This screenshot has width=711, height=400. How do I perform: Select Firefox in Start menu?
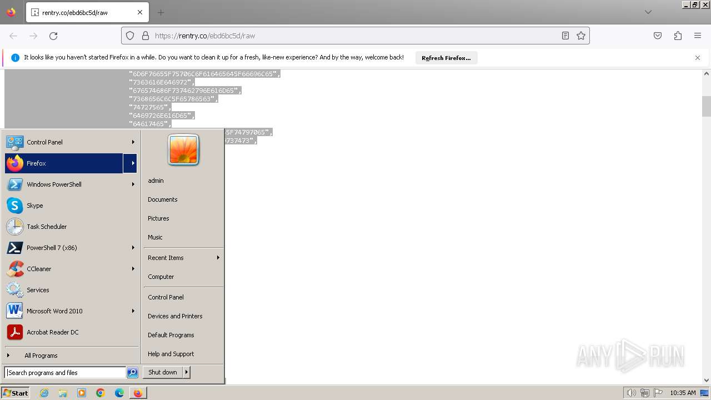point(64,163)
